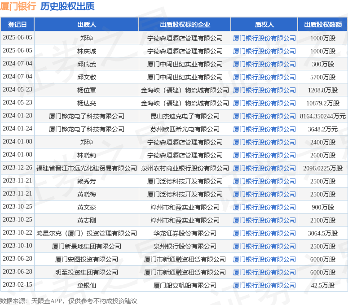The height and width of the screenshot is (305, 348).
Task: Select date 2024-01-28 cell
Action: point(18,116)
